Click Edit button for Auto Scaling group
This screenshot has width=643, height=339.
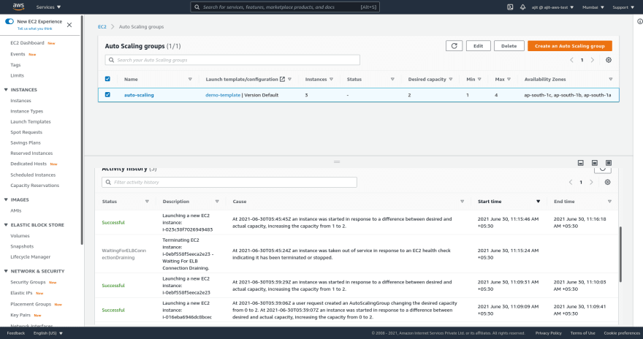coord(478,46)
